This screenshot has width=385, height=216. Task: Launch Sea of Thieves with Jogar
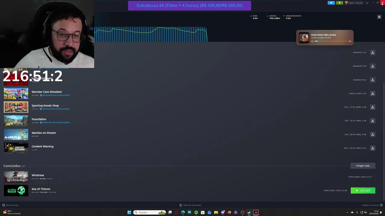click(363, 190)
